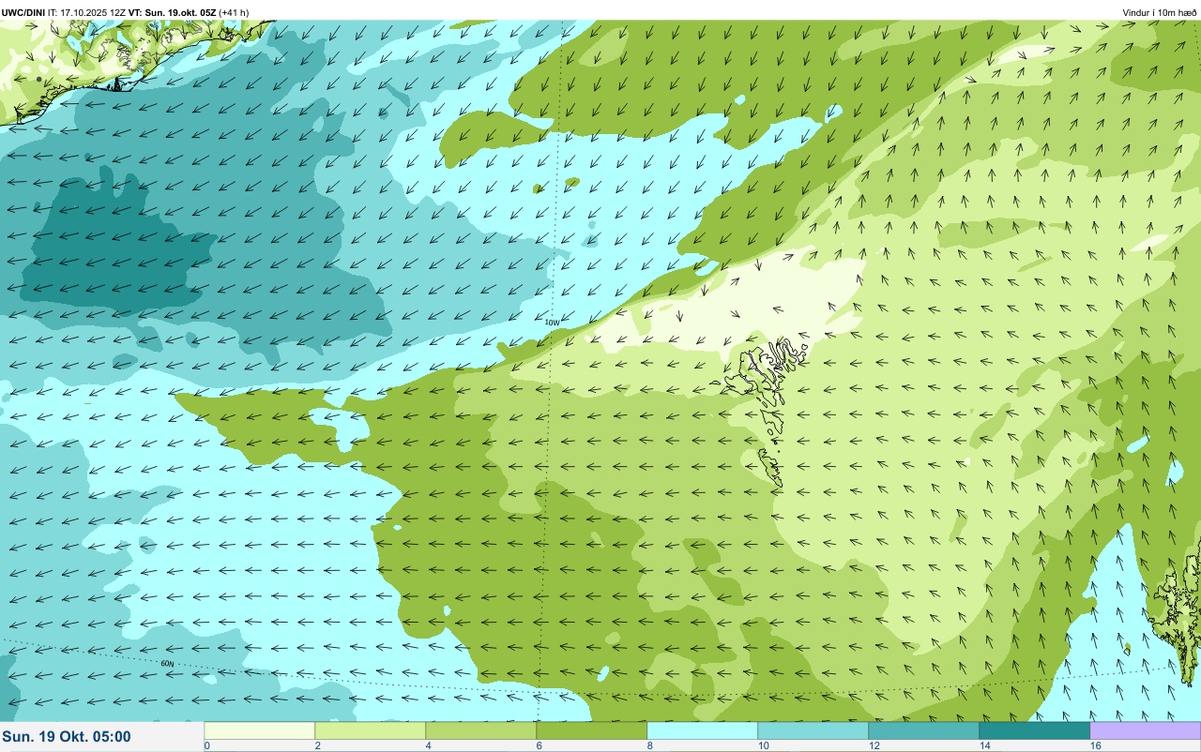Click the 2–4 m/s light green legend swatch

pos(371,730)
